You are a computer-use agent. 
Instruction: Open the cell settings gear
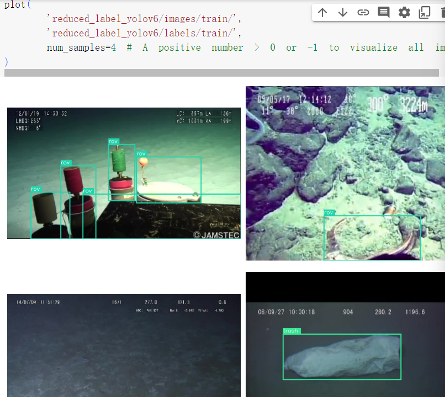point(404,12)
